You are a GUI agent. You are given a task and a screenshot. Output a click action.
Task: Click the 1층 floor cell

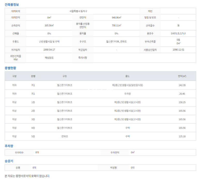pyautogui.click(x=33, y=102)
